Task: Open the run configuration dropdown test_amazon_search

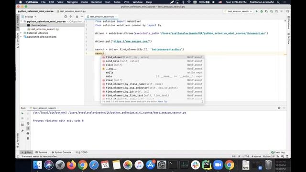Action: click(x=238, y=11)
